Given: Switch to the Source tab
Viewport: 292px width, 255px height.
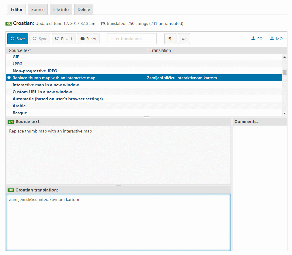Looking at the screenshot, I should pyautogui.click(x=37, y=9).
